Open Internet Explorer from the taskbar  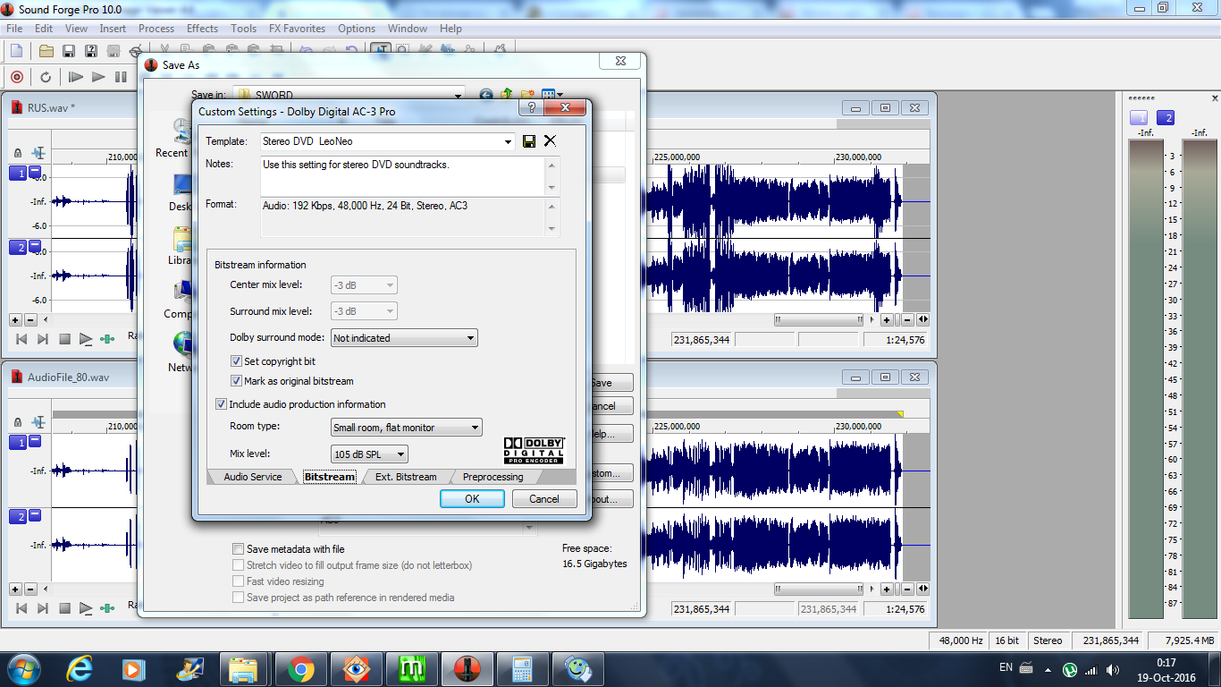click(79, 668)
